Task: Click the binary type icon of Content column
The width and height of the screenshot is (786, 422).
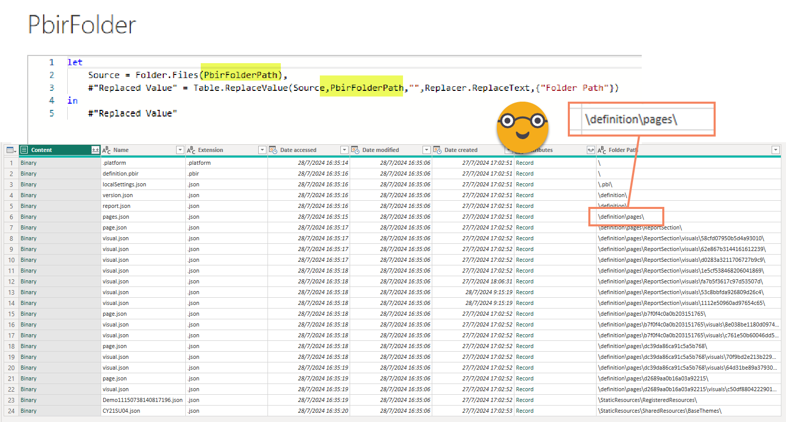Action: [24, 150]
